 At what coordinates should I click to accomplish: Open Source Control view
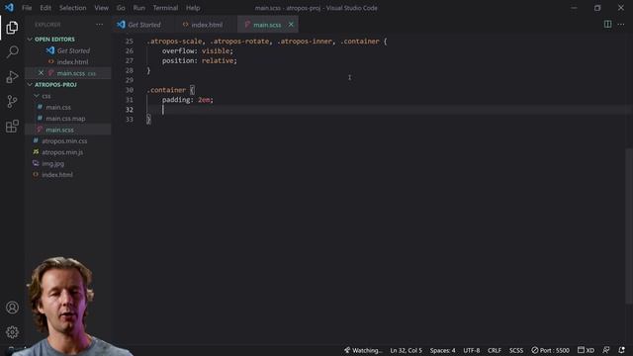(x=12, y=101)
